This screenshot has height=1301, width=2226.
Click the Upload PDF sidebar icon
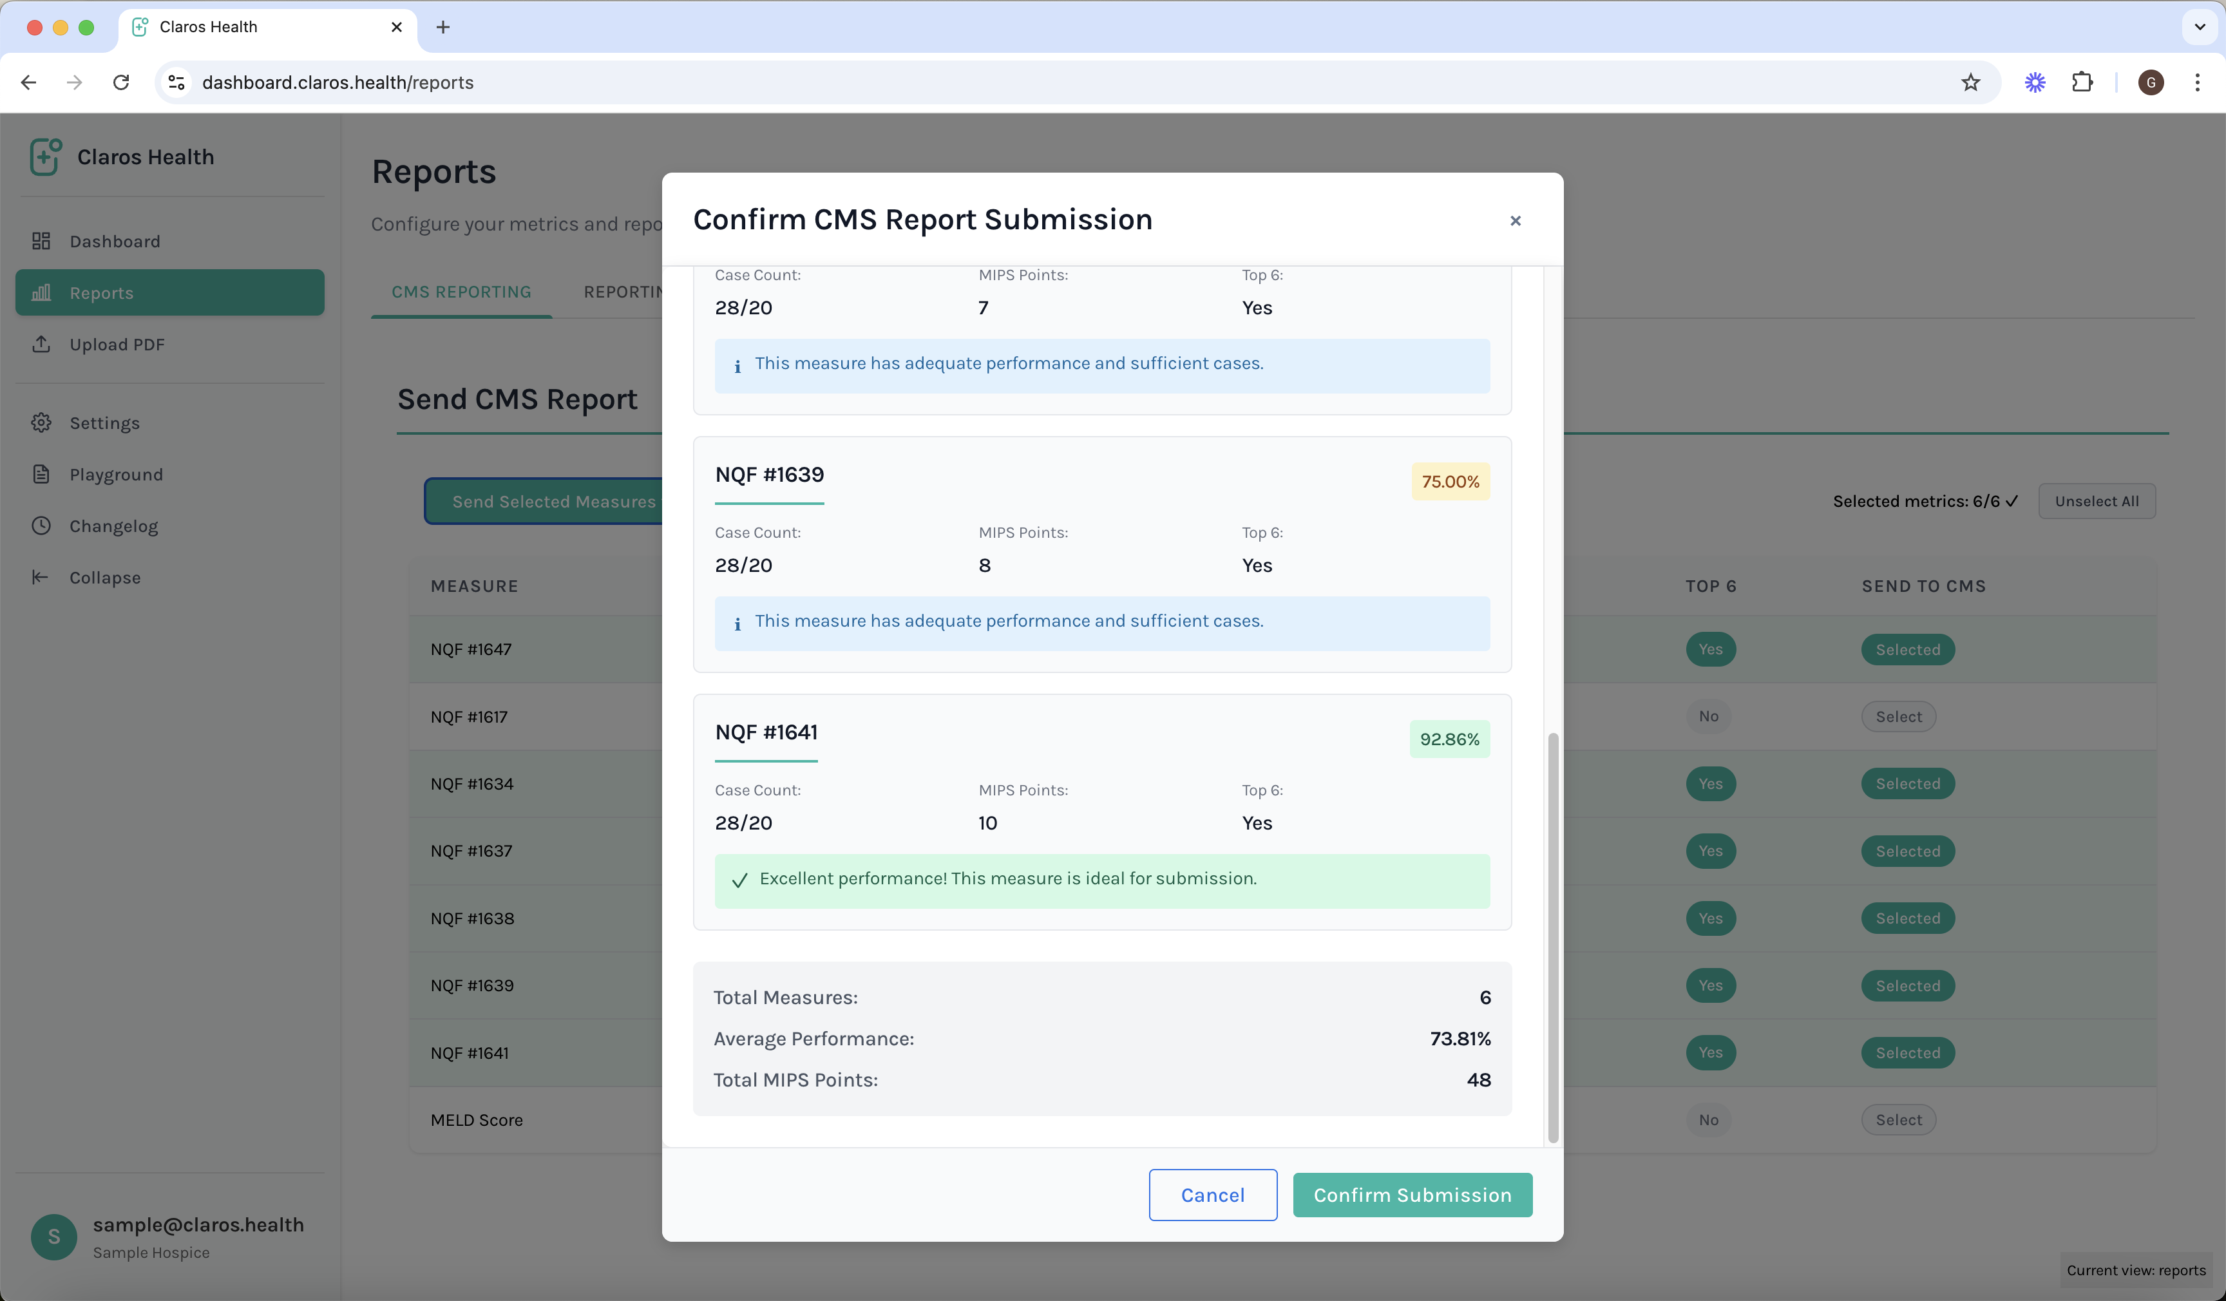tap(41, 345)
